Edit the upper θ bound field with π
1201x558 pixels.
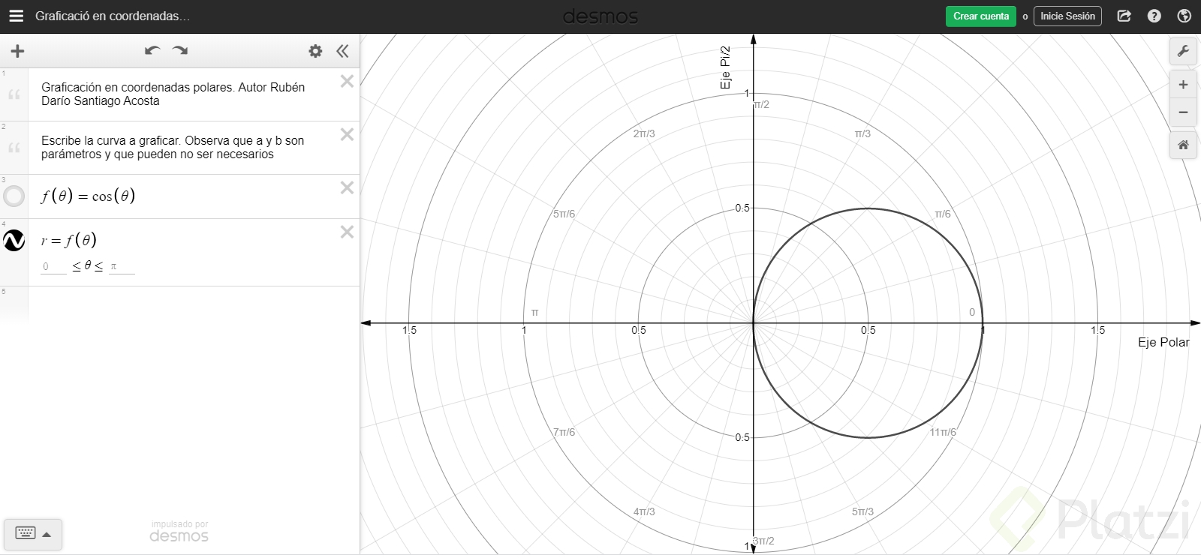point(122,266)
